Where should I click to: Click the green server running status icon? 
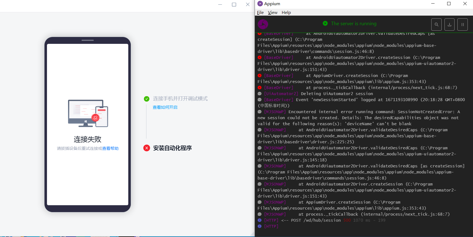pyautogui.click(x=325, y=24)
